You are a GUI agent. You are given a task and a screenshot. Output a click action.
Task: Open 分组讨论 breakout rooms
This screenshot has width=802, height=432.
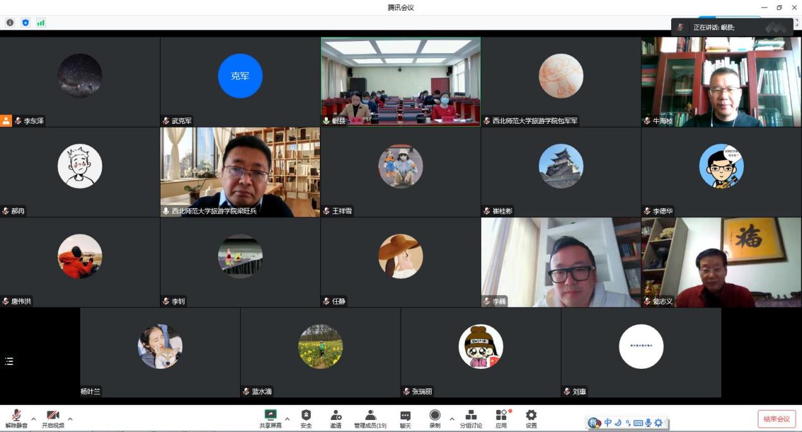click(471, 417)
